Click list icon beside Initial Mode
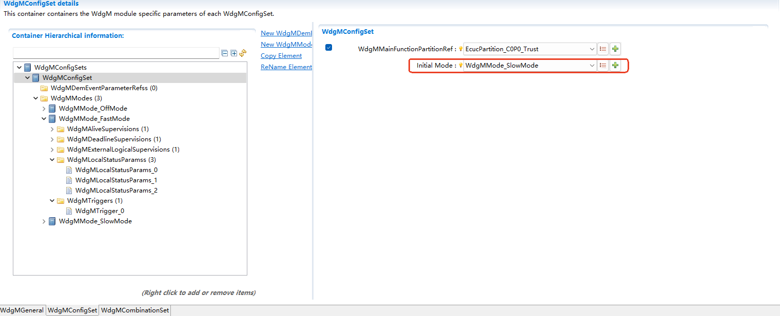 [603, 66]
